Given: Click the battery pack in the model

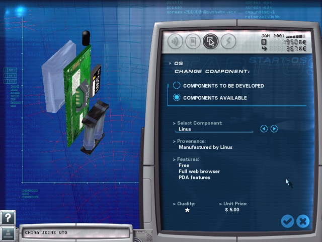Looking at the screenshot, I should (94, 126).
